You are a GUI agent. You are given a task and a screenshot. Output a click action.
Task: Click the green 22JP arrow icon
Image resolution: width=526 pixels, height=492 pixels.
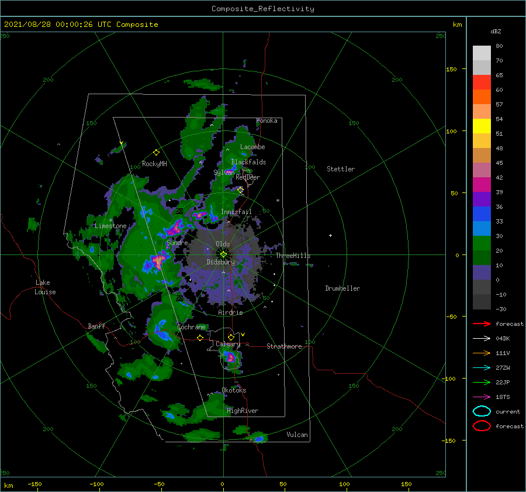(482, 382)
